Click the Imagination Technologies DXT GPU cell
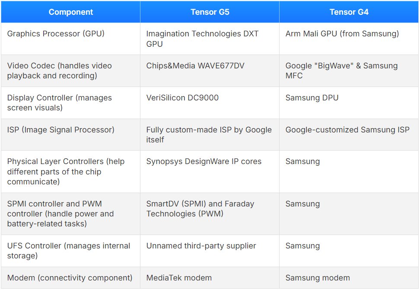This screenshot has width=420, height=290. pos(202,39)
